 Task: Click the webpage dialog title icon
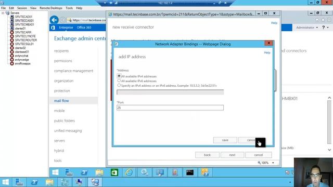[116, 44]
